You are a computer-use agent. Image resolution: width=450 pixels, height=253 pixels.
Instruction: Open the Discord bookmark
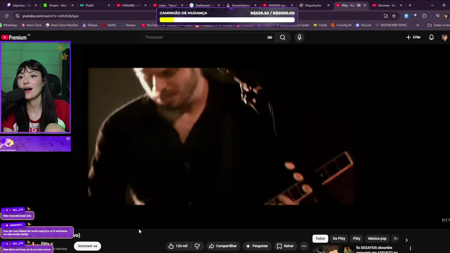363,25
